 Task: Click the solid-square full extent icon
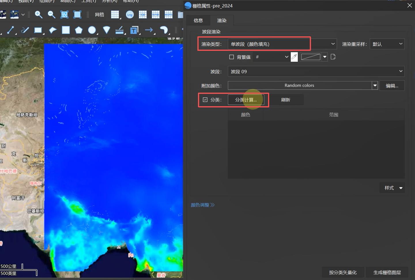click(x=77, y=14)
